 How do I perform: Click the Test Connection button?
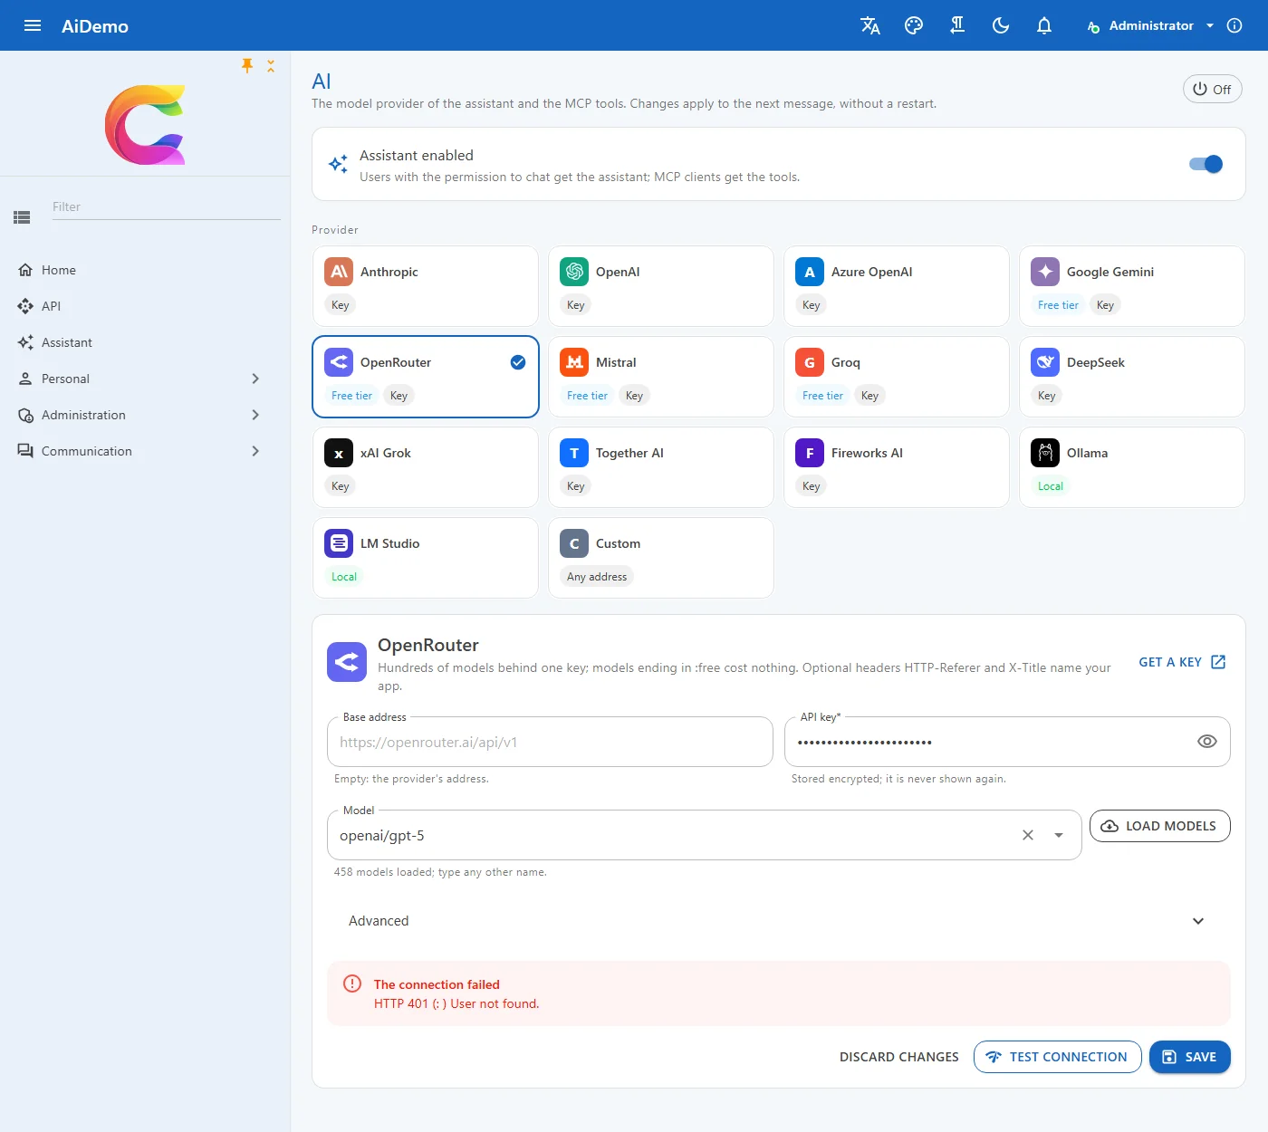click(x=1057, y=1057)
